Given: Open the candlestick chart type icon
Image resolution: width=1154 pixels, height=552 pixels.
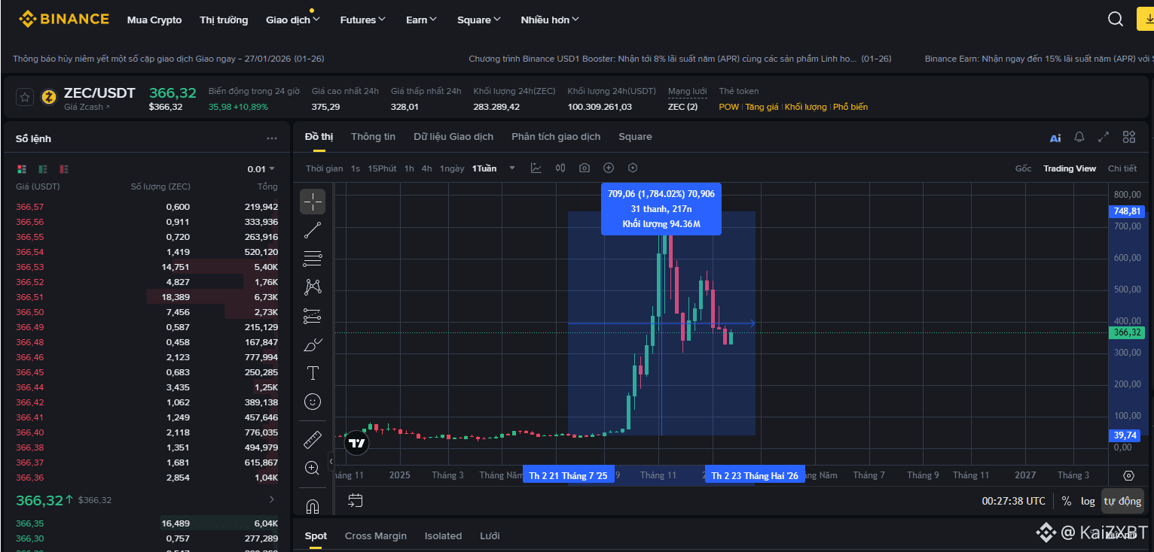Looking at the screenshot, I should 560,168.
